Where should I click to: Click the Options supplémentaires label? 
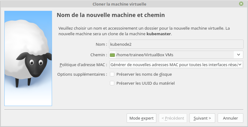tap(82, 74)
